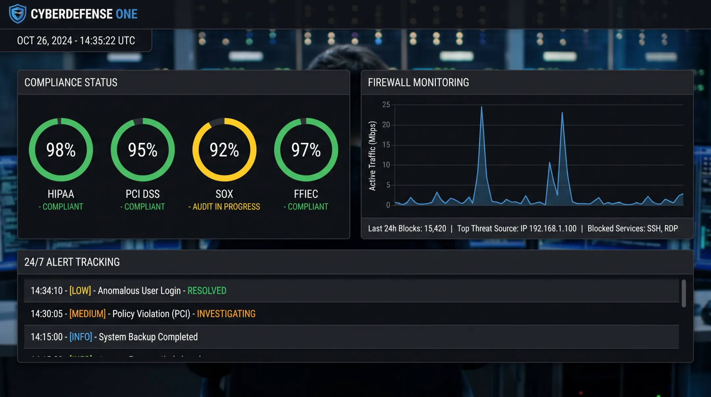The height and width of the screenshot is (397, 711).
Task: Click the CYBERDEFENSE ONE title text
Action: pos(84,14)
